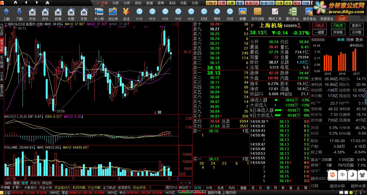Switch chart to 周线 weekly period
The height and width of the screenshot is (195, 367).
point(217,14)
